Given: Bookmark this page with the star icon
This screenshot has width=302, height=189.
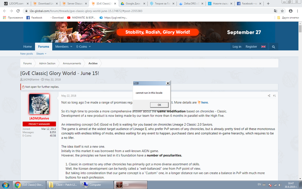Looking at the screenshot, I should click(x=282, y=11).
